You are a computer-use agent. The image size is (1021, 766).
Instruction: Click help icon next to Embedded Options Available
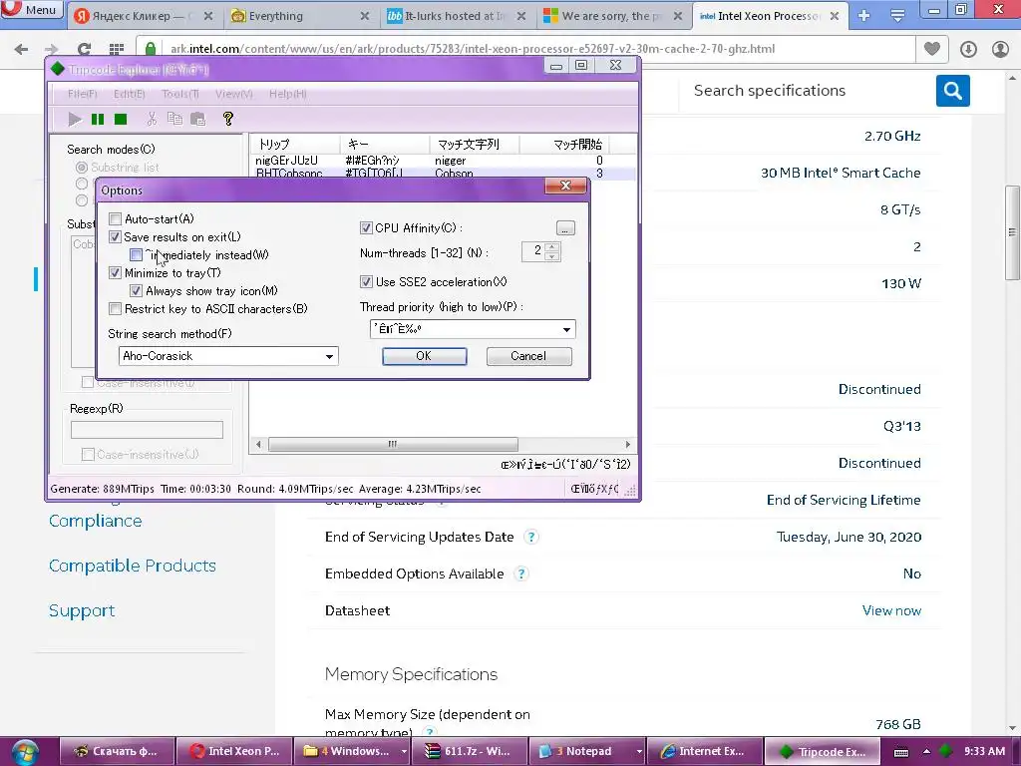pyautogui.click(x=520, y=574)
